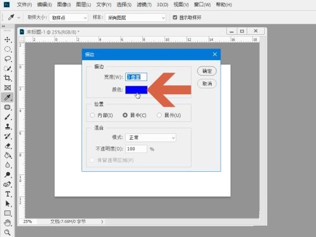This screenshot has width=316, height=237.
Task: Select the Eraser tool
Action: point(8,146)
